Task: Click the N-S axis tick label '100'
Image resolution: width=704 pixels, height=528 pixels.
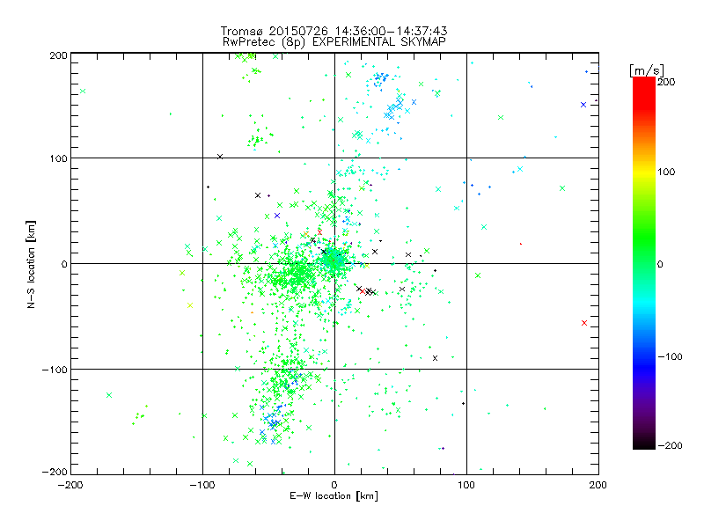Action: (x=58, y=158)
